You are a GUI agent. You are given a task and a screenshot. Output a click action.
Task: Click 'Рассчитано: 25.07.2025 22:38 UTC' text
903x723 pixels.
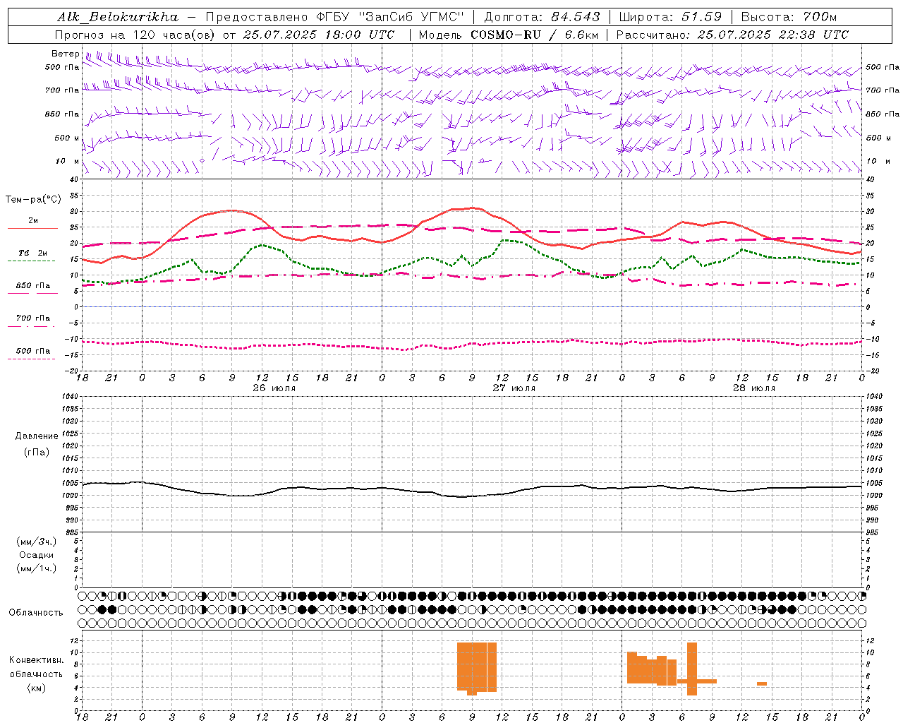[732, 35]
